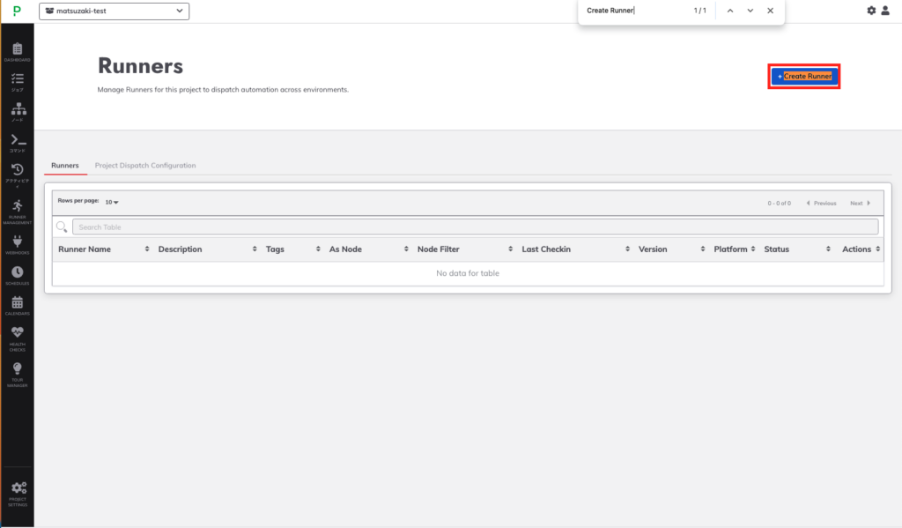Screen dimensions: 902x528
Task: Check Health Checks from the sidebar
Action: [18, 338]
